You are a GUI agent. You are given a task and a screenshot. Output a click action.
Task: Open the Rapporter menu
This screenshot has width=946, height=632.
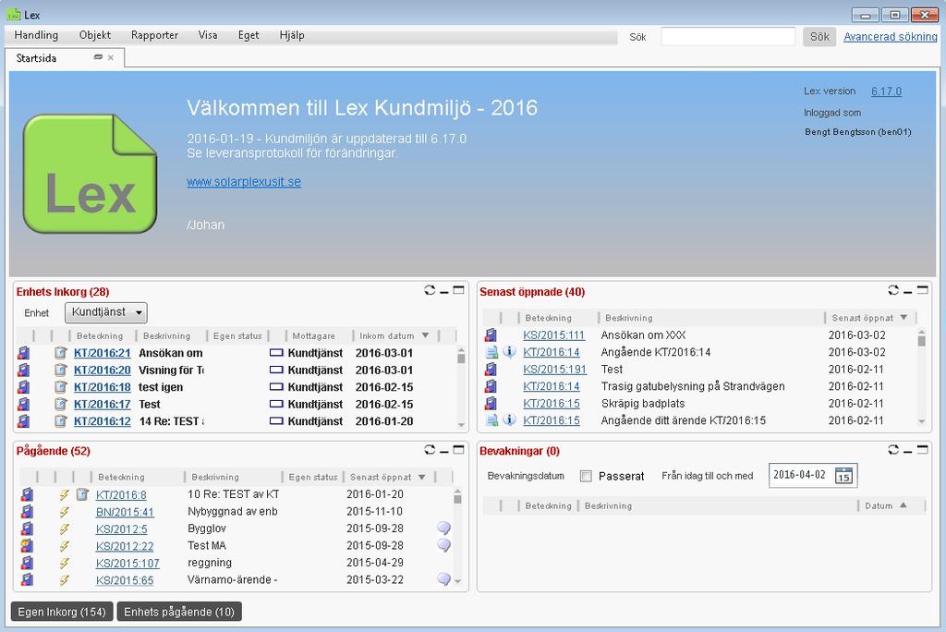(154, 35)
